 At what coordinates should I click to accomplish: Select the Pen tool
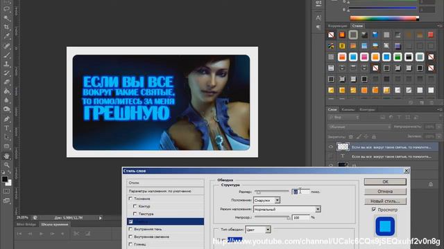coord(6,119)
